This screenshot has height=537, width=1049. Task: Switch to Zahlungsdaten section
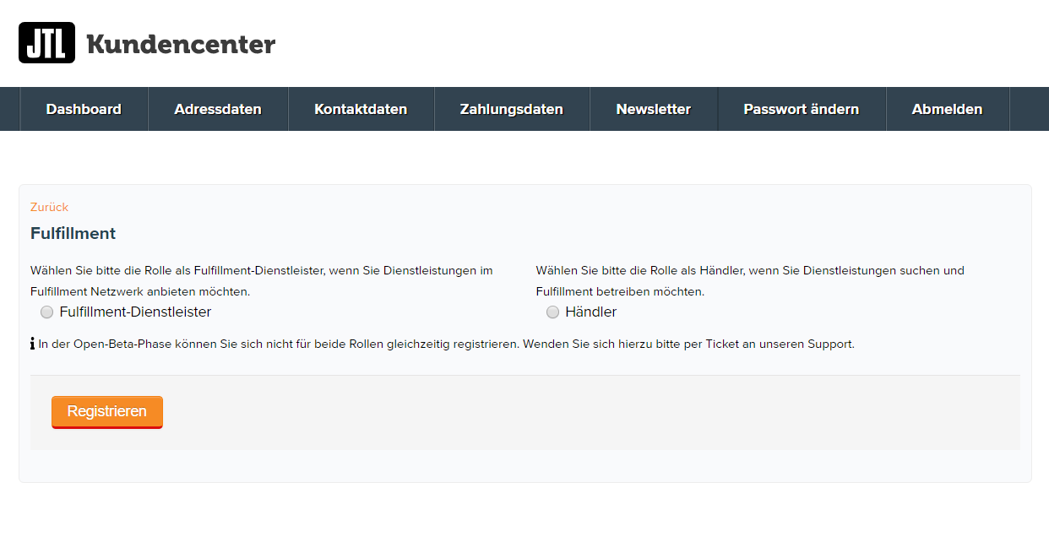[512, 109]
